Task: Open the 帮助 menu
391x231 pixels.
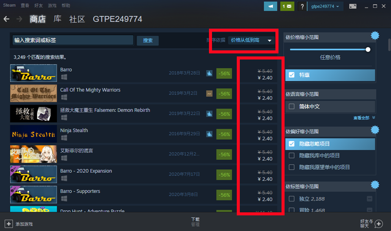Action: 66,5
